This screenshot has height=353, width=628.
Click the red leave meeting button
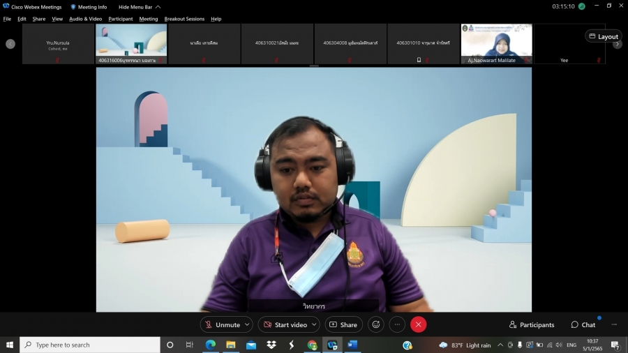pyautogui.click(x=418, y=324)
